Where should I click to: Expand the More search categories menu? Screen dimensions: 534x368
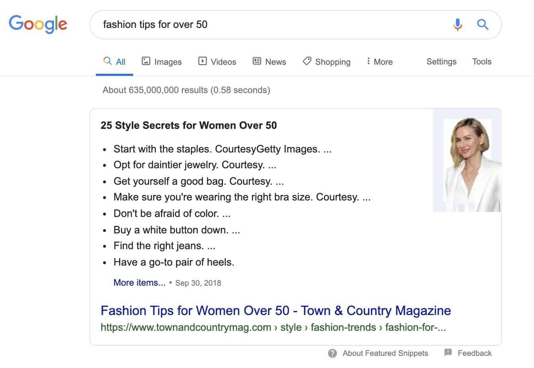click(x=379, y=62)
